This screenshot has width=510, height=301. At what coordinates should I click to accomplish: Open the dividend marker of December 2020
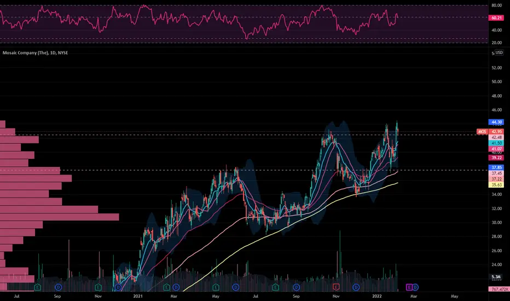[x=118, y=287]
